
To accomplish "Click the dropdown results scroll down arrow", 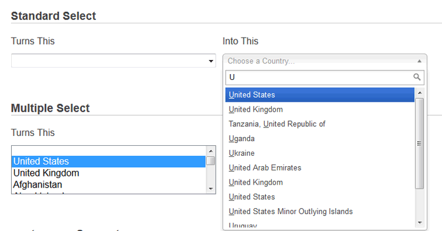I will pyautogui.click(x=420, y=223).
